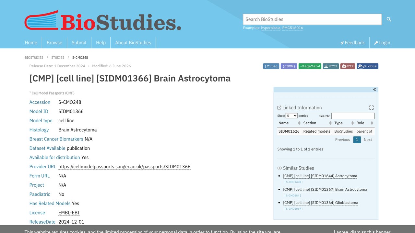
Task: Focus the Search BioStudies field
Action: click(312, 19)
